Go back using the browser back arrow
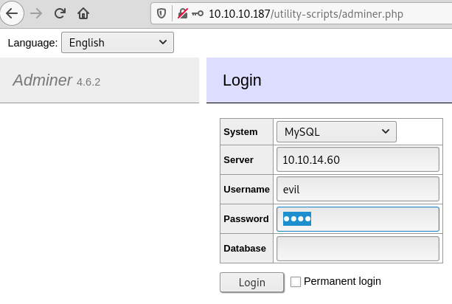This screenshot has width=452, height=304. click(x=12, y=13)
